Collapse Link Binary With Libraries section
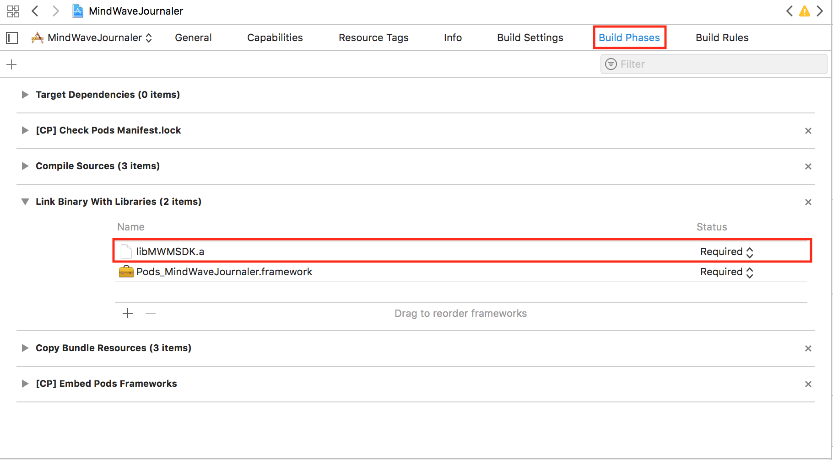This screenshot has height=460, width=833. (25, 202)
